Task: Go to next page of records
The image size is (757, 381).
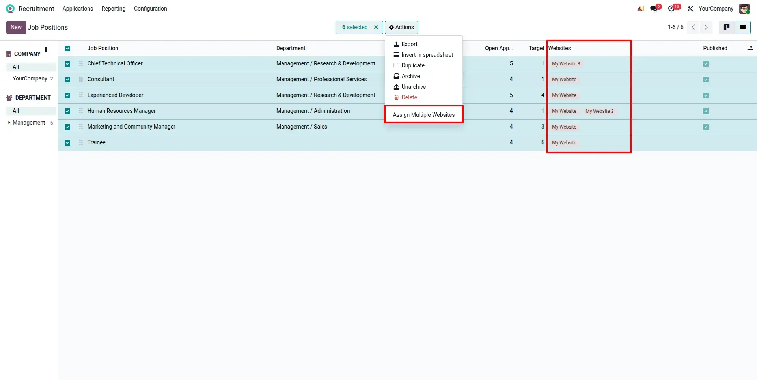Action: tap(706, 27)
